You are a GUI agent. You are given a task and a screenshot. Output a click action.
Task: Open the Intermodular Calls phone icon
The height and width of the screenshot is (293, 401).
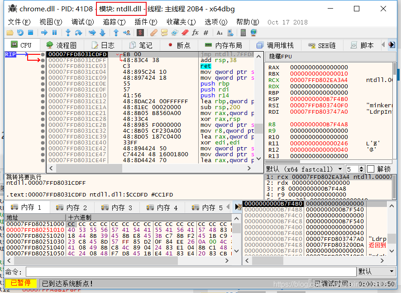[230, 33]
